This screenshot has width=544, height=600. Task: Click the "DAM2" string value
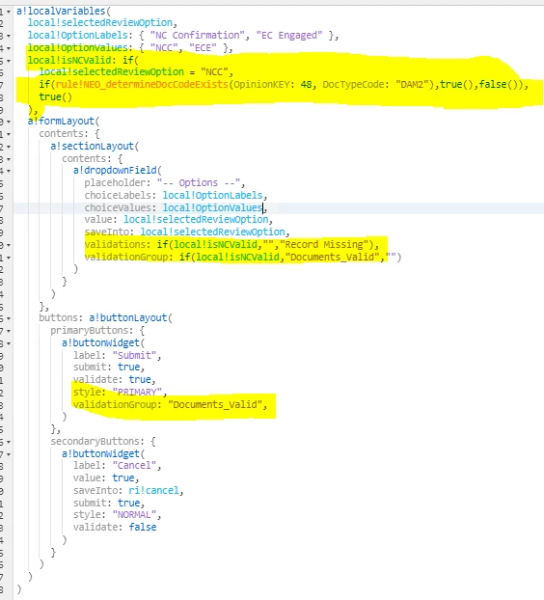(x=412, y=84)
